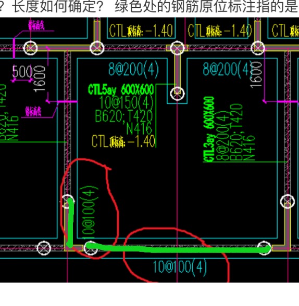Viewport: 299px width, 306px height.
Task: Select the "10@150(4)" stirrup annotation
Action: pyautogui.click(x=126, y=102)
